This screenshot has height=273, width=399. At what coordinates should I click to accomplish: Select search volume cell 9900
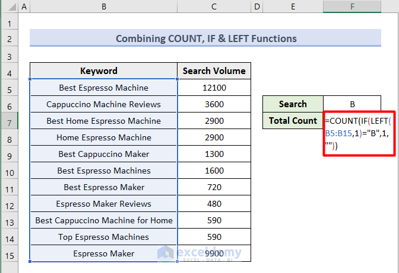(214, 253)
